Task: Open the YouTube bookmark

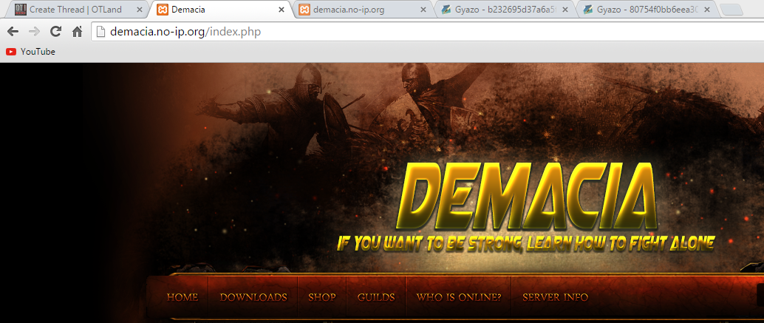Action: point(30,52)
